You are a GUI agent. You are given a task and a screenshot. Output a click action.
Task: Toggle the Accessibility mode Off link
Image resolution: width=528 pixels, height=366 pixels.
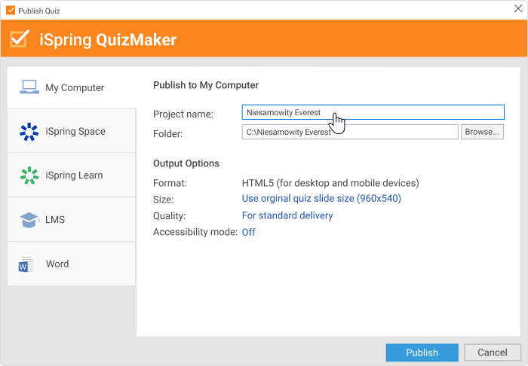(248, 232)
